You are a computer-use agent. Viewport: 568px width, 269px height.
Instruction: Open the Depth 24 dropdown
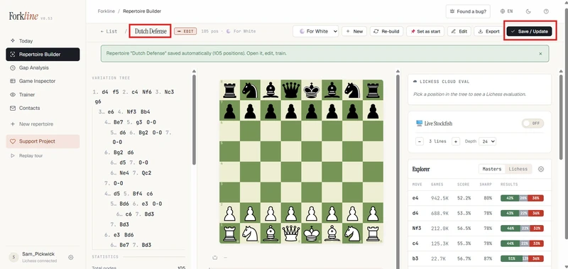tap(487, 141)
